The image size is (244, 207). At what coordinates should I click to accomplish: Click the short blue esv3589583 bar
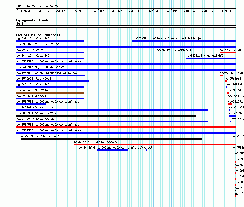click(x=31, y=104)
